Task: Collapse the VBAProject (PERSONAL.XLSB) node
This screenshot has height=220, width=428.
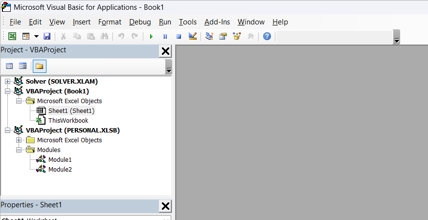Action: (8, 130)
